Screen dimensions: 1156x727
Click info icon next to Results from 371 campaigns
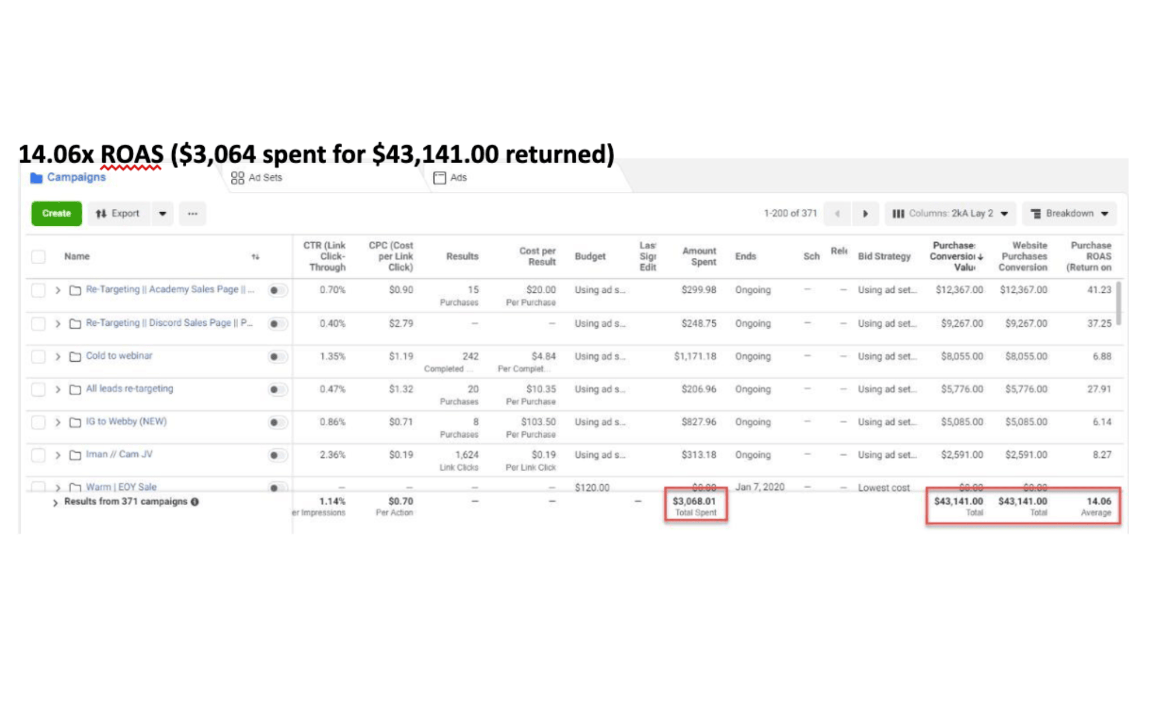[x=195, y=502]
